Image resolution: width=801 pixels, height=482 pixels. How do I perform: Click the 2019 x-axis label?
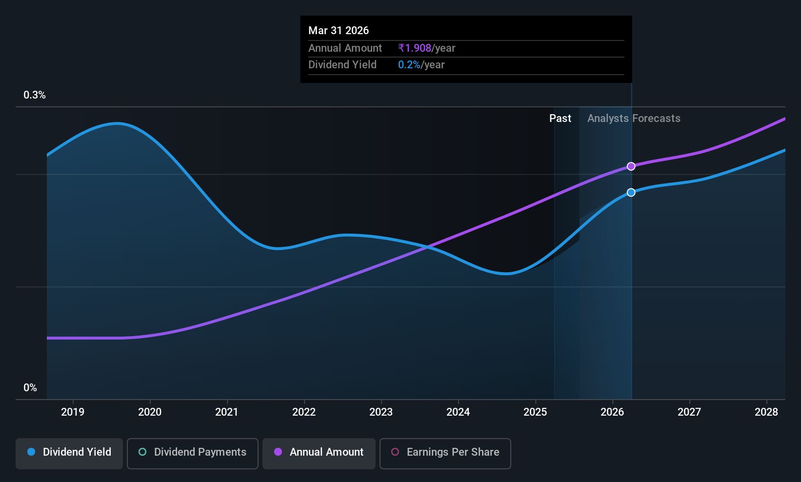(x=73, y=412)
